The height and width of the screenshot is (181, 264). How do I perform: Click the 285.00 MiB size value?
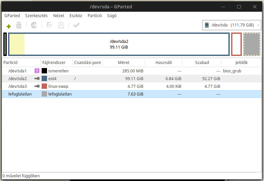(x=133, y=71)
